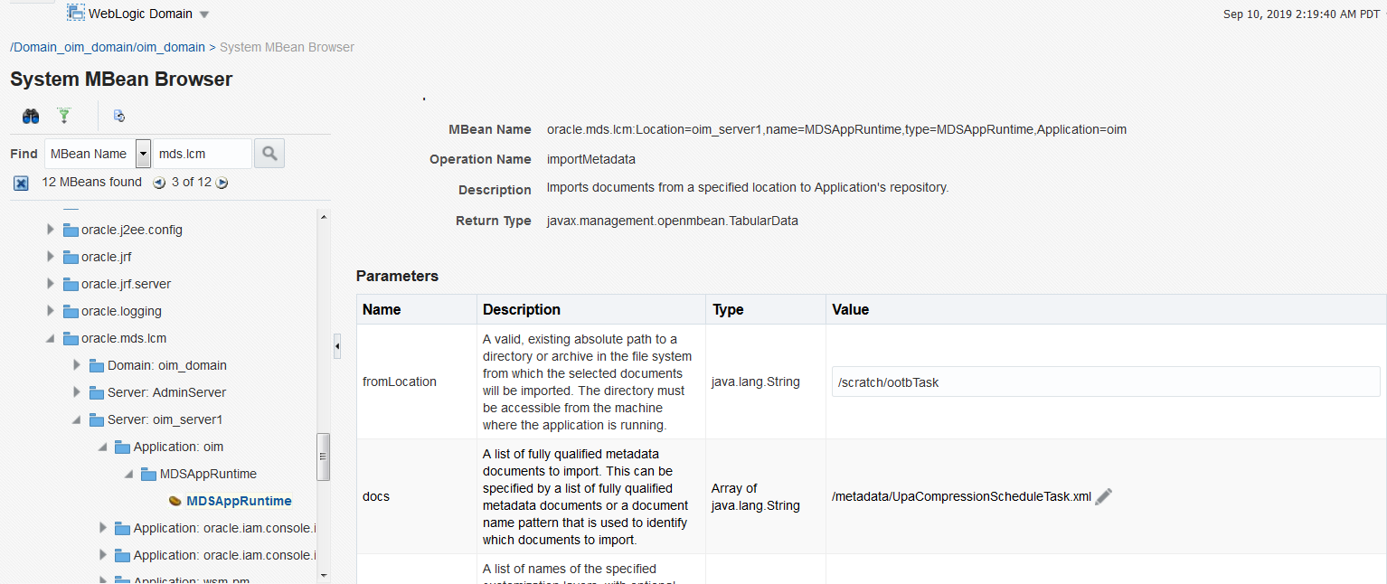
Task: Click the Type column header
Action: coord(766,309)
